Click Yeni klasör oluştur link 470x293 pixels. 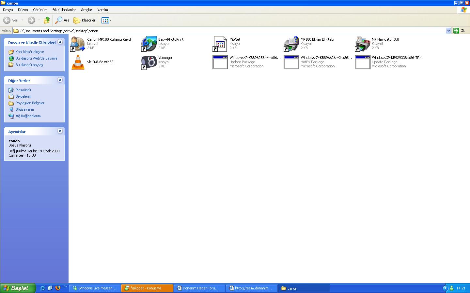30,52
